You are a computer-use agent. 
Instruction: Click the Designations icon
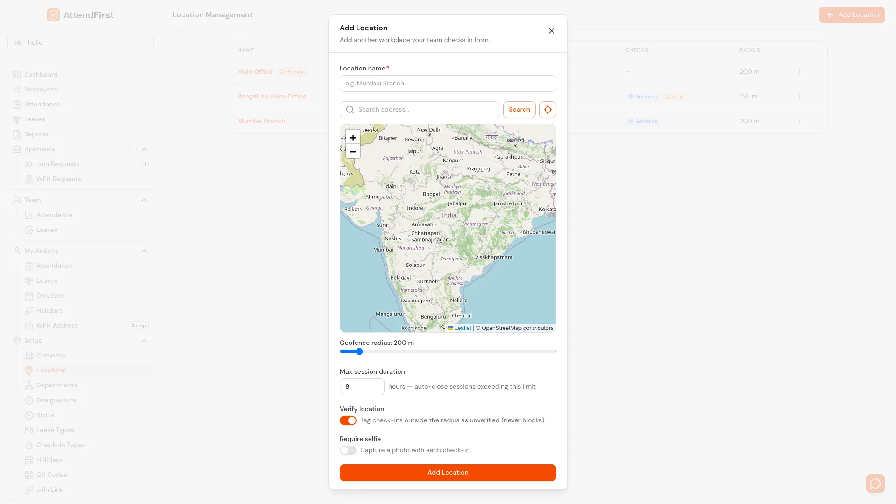(x=29, y=400)
